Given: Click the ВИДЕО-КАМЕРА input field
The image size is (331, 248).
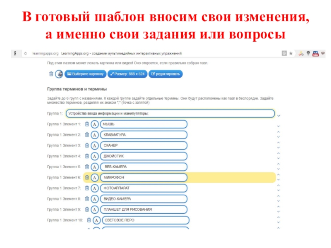Looking at the screenshot, I should point(144,199).
